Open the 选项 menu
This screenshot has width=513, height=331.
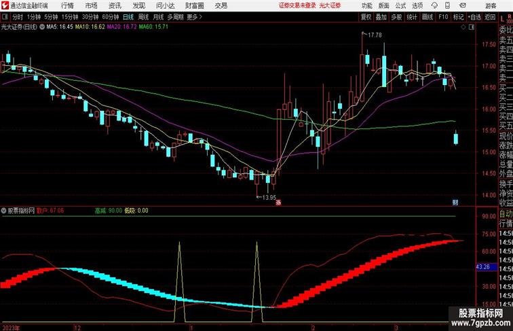417,5
